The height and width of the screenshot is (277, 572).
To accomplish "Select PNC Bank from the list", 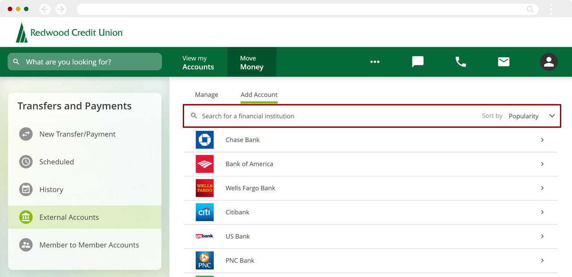I will [370, 260].
